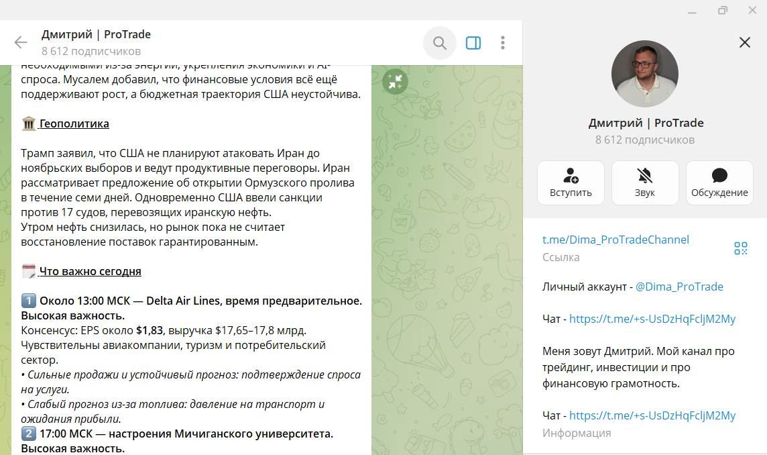Click the Что важно сегодня heading
The height and width of the screenshot is (455, 767).
[x=90, y=271]
